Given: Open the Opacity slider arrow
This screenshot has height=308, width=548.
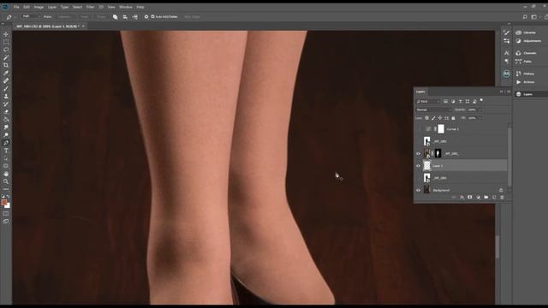Looking at the screenshot, I should point(480,110).
